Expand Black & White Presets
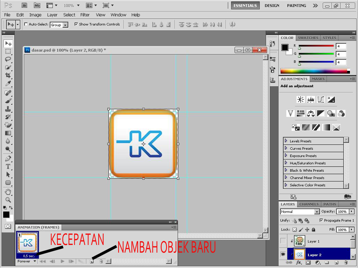The height and width of the screenshot is (268, 358). click(x=286, y=170)
